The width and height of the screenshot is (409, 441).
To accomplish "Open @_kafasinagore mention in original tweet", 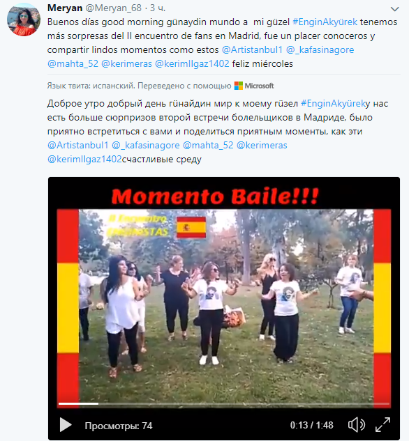I will [320, 49].
